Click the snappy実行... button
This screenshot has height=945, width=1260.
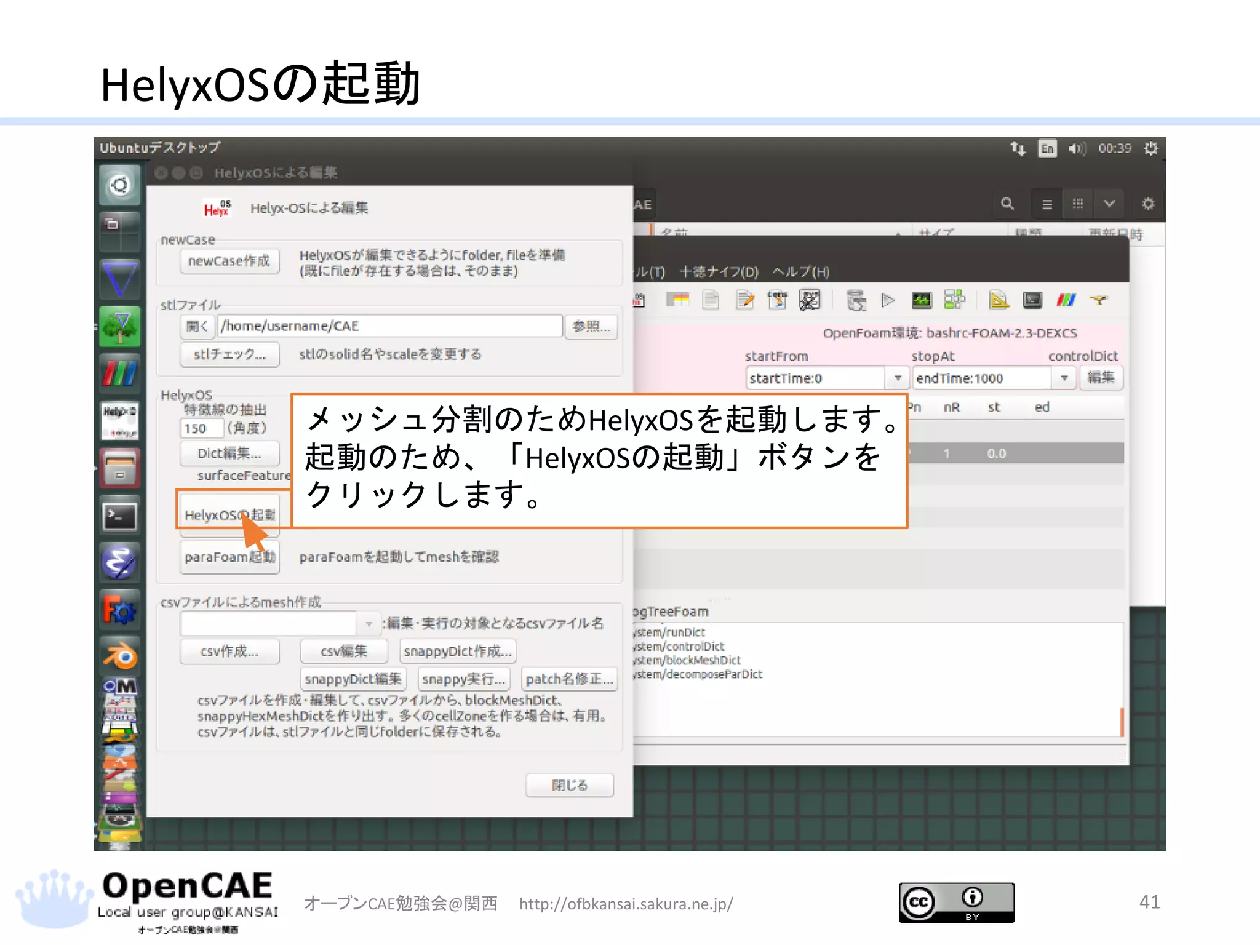point(464,679)
